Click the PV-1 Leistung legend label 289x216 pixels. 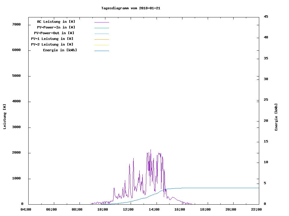point(52,39)
